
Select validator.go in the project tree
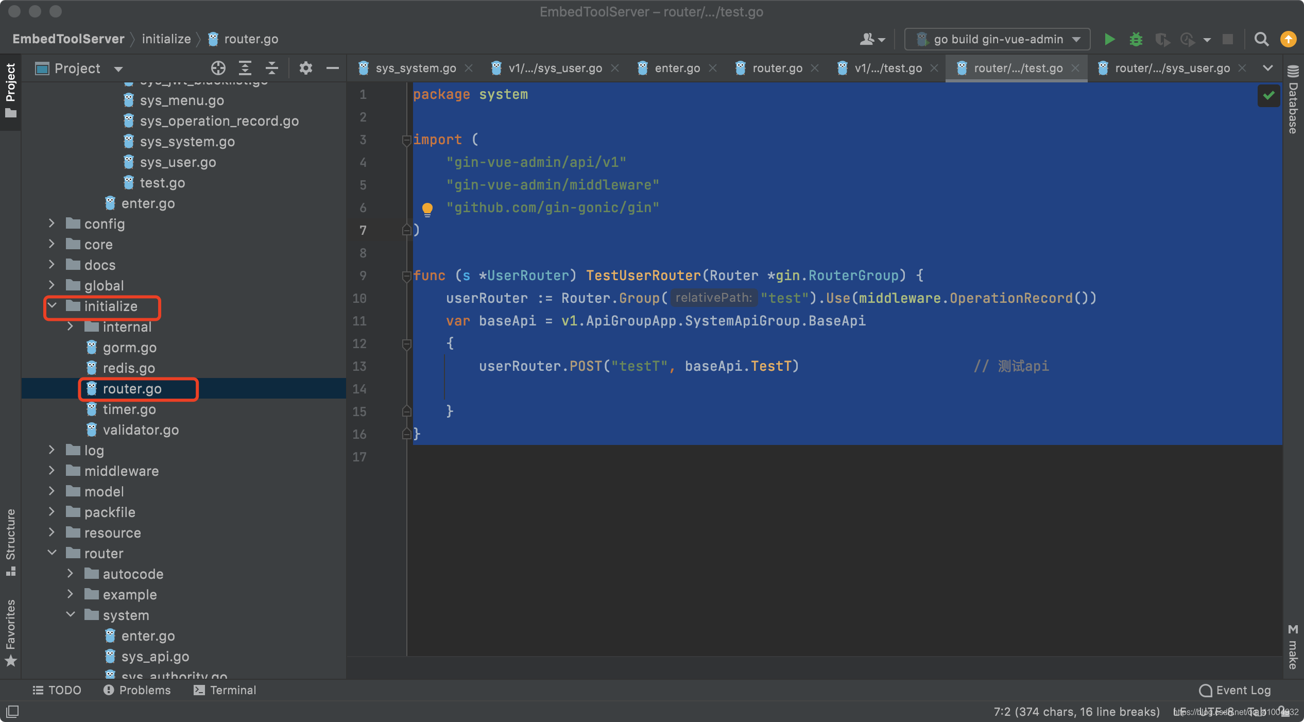point(141,430)
